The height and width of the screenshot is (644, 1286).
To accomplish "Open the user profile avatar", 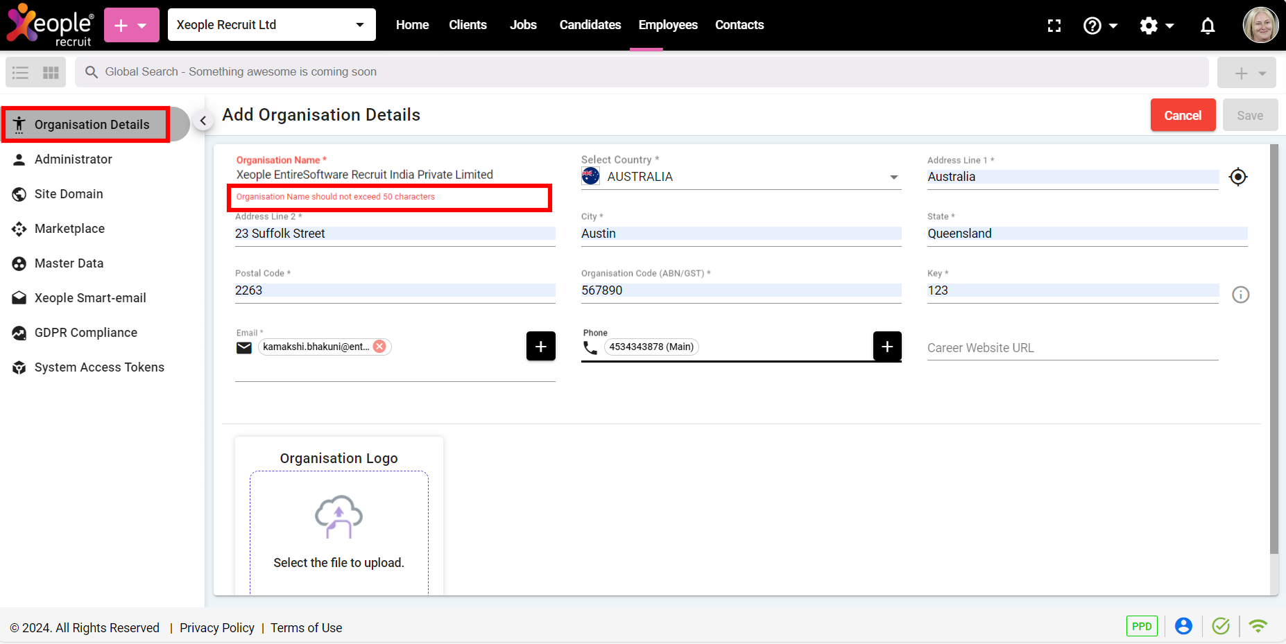I will click(1260, 25).
